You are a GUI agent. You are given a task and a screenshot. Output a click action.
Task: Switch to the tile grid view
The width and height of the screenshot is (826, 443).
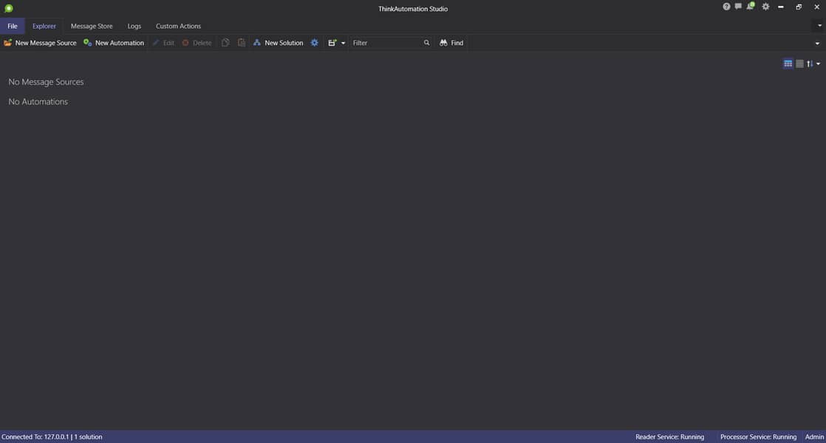[x=788, y=63]
